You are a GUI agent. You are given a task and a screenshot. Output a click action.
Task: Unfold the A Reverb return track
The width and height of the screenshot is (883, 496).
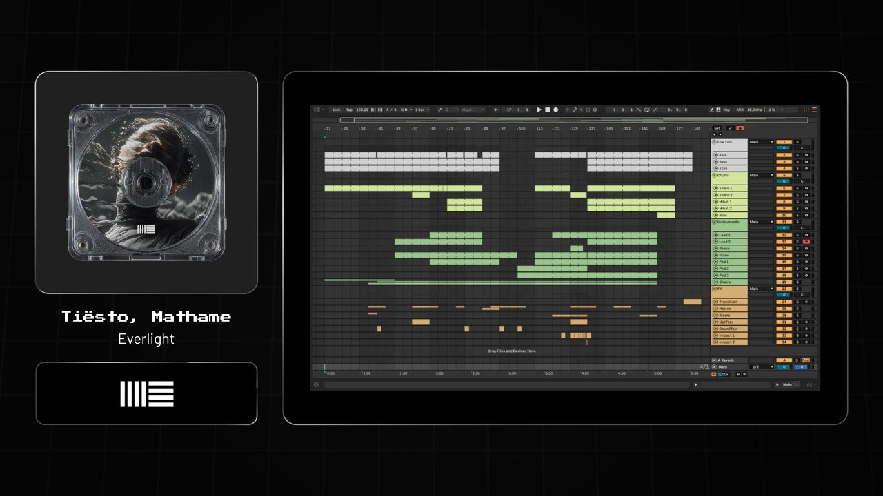click(714, 360)
